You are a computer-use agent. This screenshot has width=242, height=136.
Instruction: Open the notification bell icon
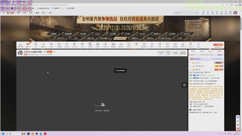[x=221, y=13]
